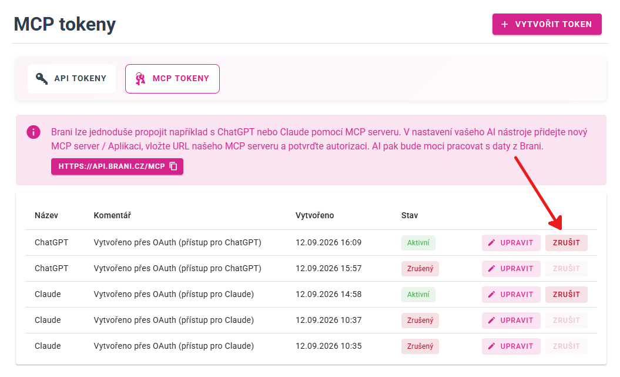The image size is (620, 377).
Task: Click the pencil icon for the 15:57 ChatGPT token
Action: click(x=491, y=269)
